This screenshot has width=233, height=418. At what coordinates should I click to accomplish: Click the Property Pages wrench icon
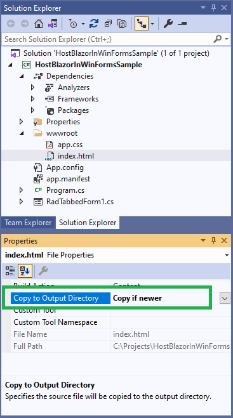click(x=43, y=271)
